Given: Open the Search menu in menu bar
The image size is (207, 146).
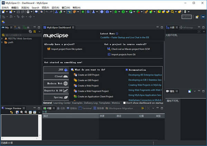Looking at the screenshot, I should click(x=35, y=7).
